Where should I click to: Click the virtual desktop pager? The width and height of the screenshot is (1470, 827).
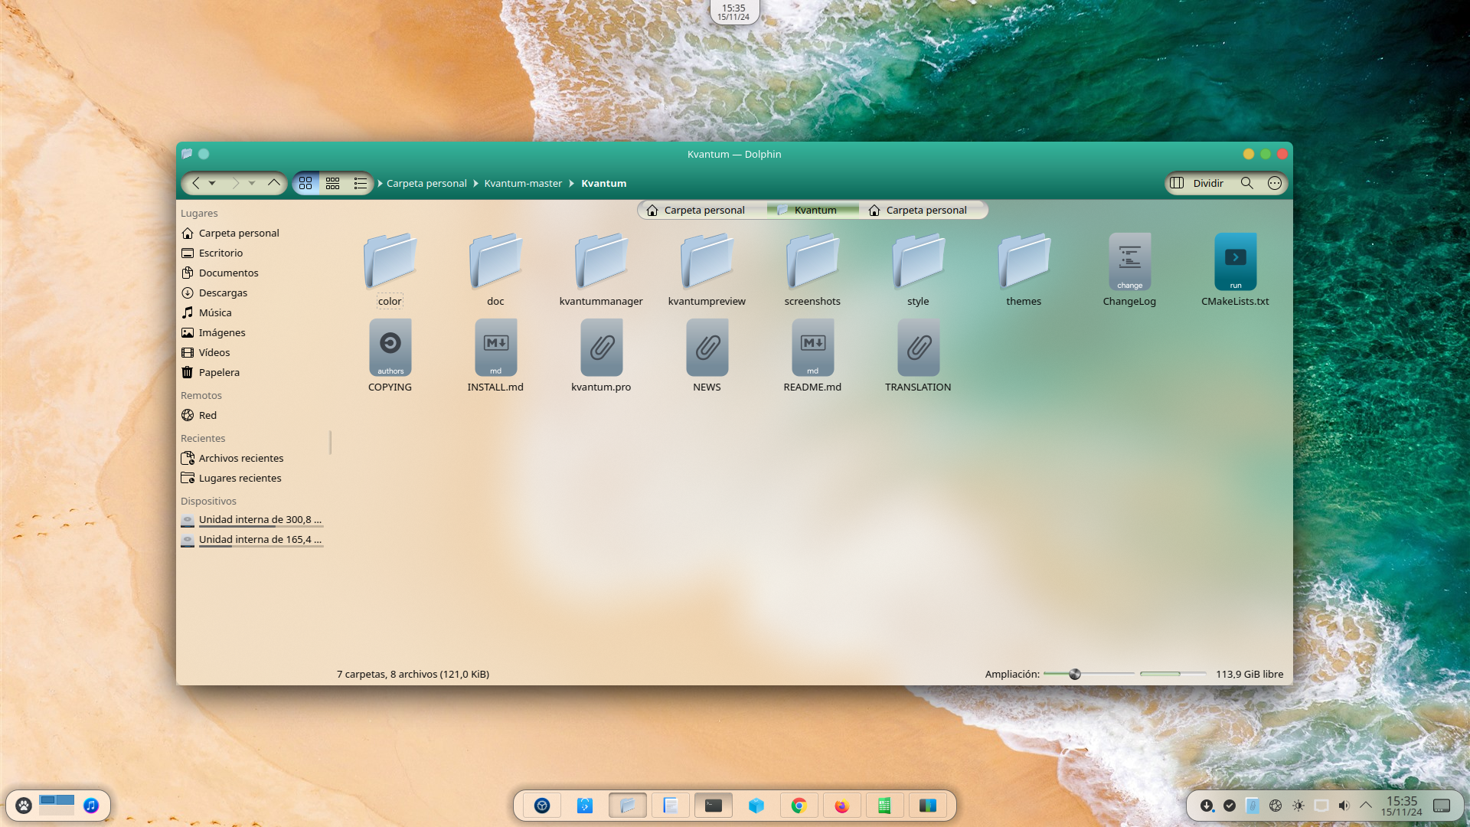(x=57, y=805)
